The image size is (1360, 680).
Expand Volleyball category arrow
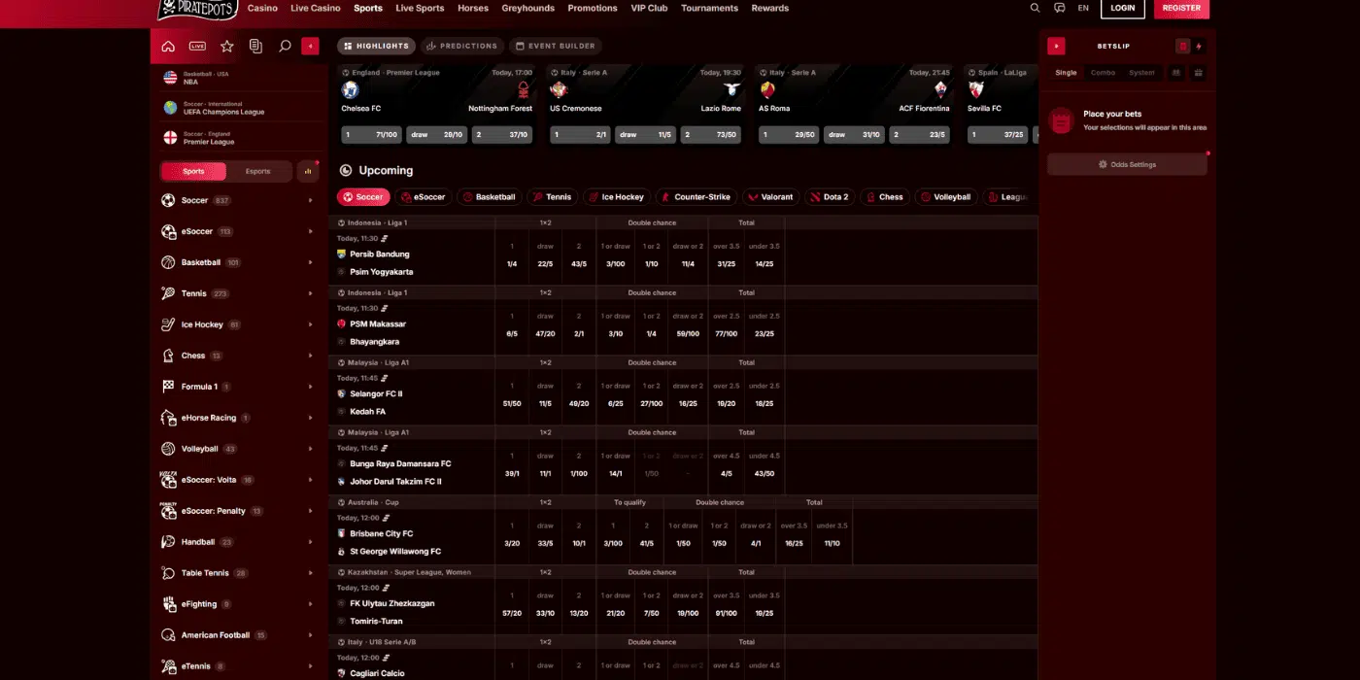(311, 449)
